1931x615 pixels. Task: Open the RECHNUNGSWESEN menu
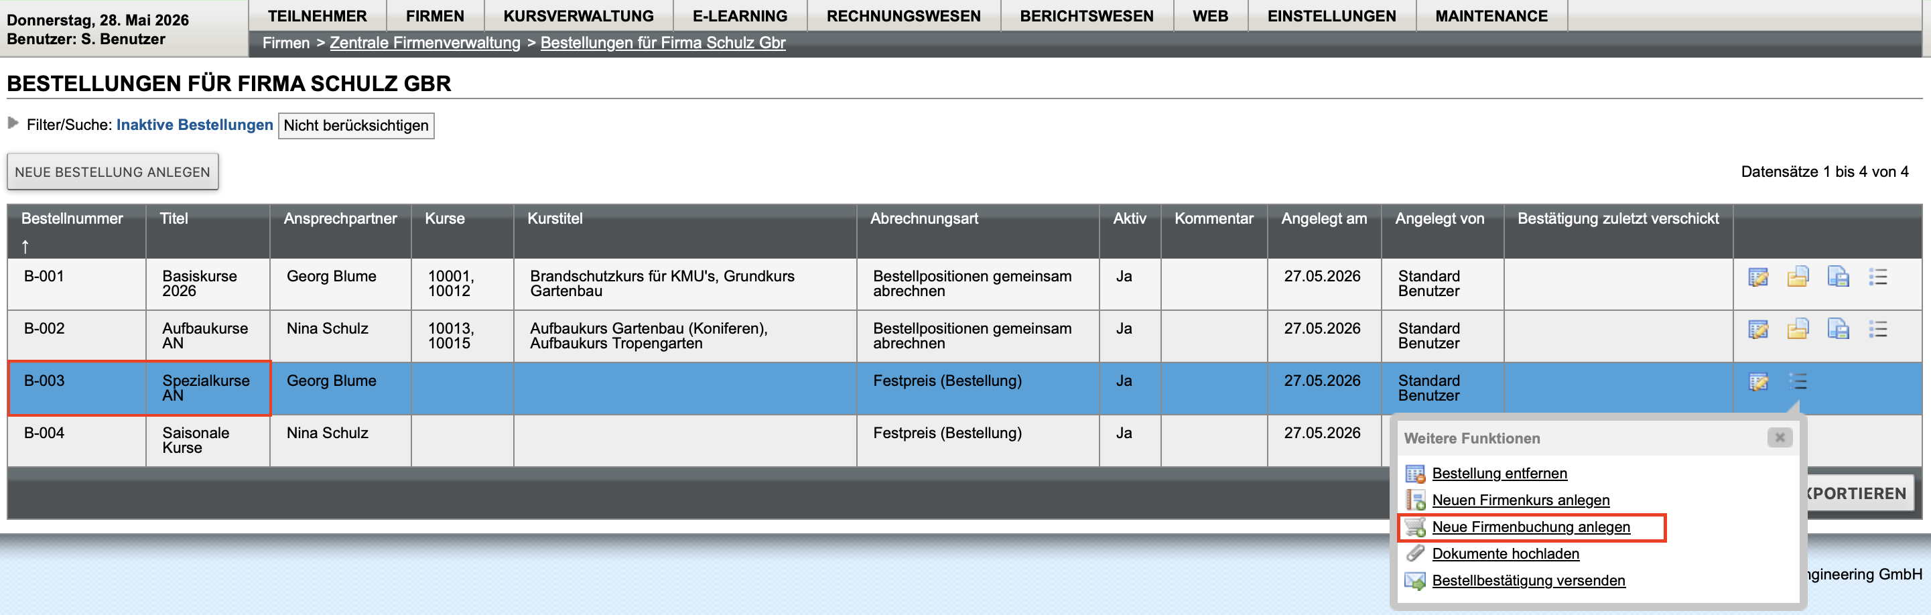tap(903, 15)
